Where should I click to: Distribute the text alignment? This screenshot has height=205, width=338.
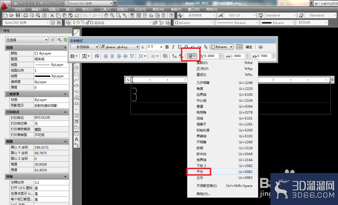pos(132,56)
